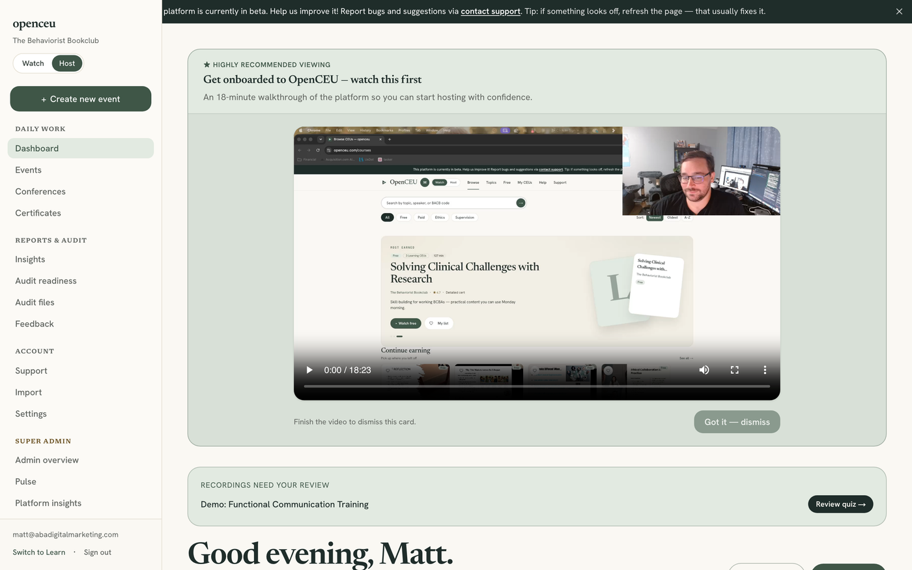Click the Review quiz button
Viewport: 912px width, 570px height.
[840, 504]
